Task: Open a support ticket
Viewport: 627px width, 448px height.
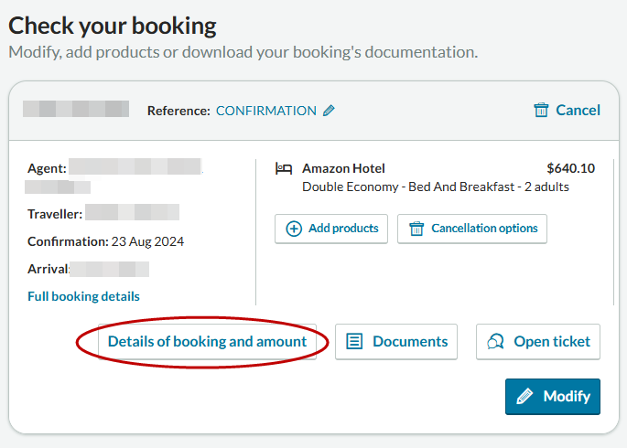Action: 538,342
